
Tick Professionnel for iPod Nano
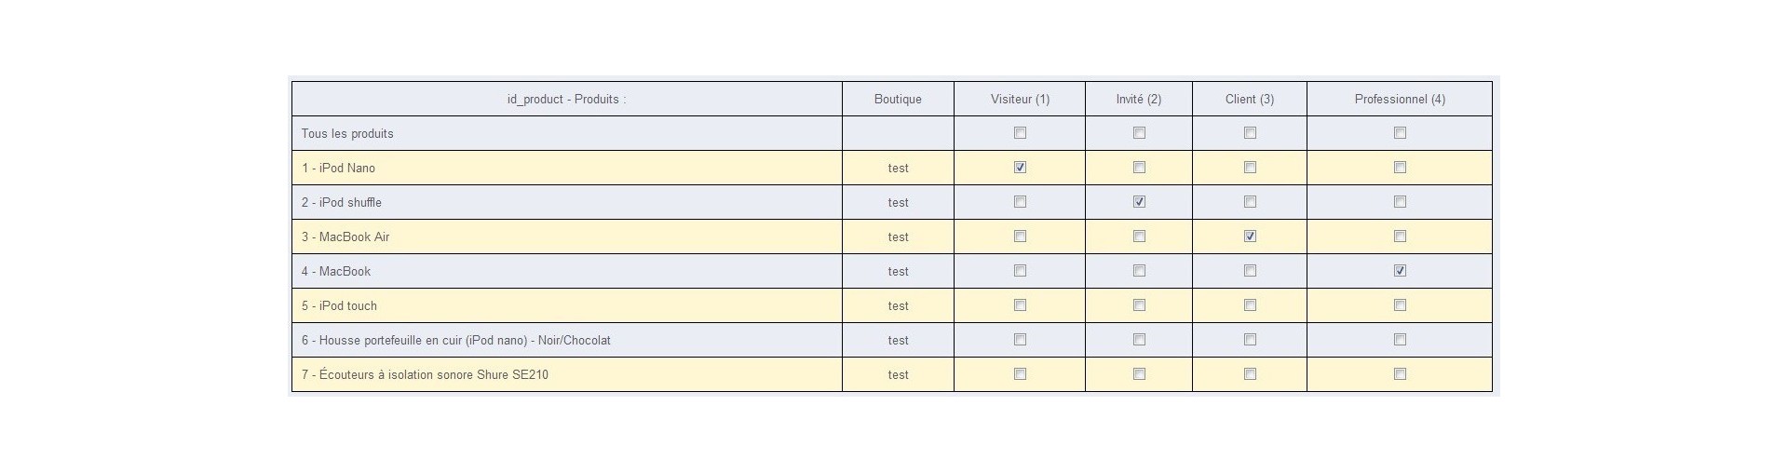click(x=1400, y=168)
